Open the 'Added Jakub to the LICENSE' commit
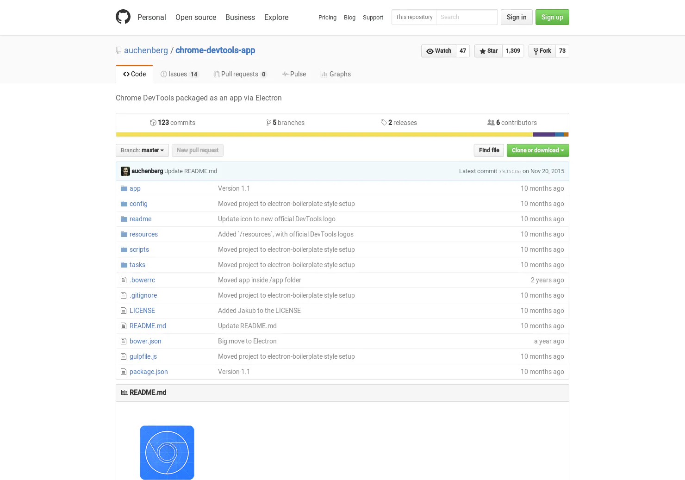 pyautogui.click(x=259, y=311)
